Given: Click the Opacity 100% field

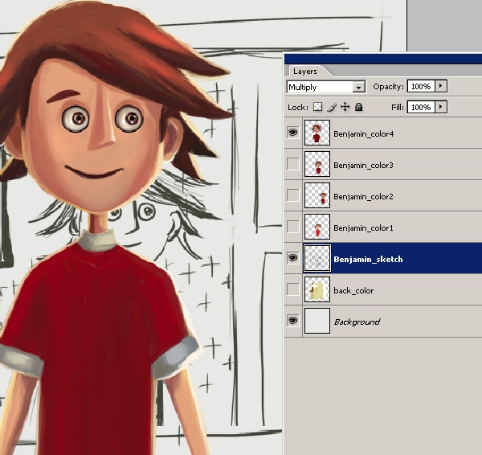Looking at the screenshot, I should point(421,86).
